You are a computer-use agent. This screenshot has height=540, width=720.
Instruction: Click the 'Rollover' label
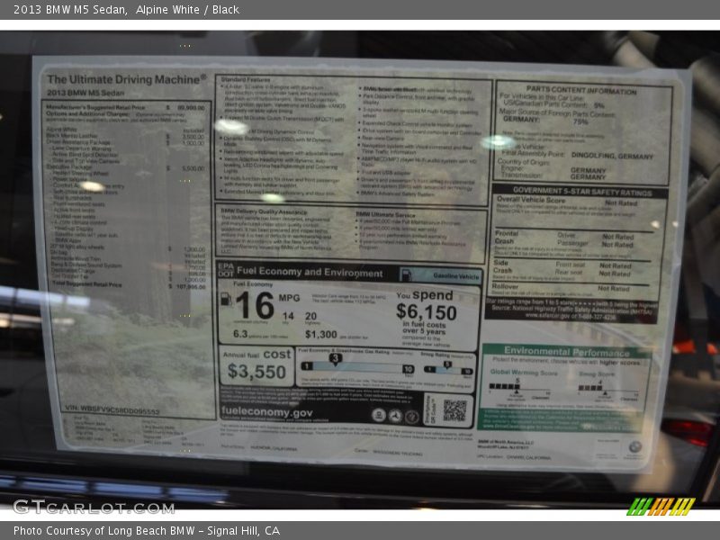coord(505,286)
